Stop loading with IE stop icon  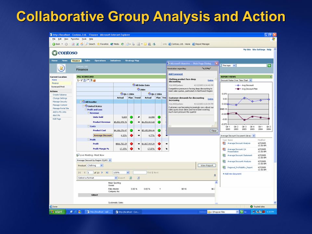tap(73, 44)
